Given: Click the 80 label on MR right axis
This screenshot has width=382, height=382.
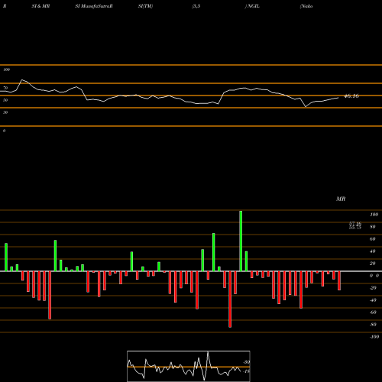Looking at the screenshot, I should pos(373,227).
